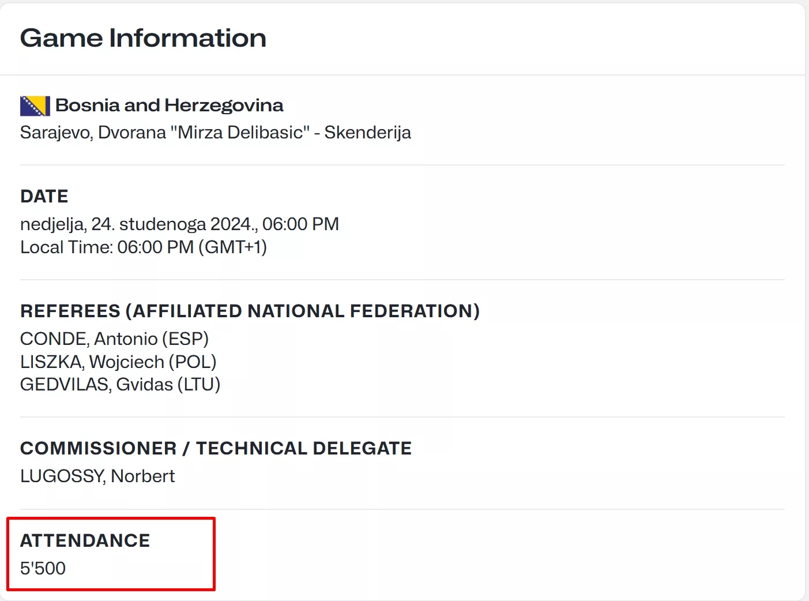This screenshot has height=601, width=809.
Task: Click the 06:00 PM time after the date
Action: [x=300, y=224]
